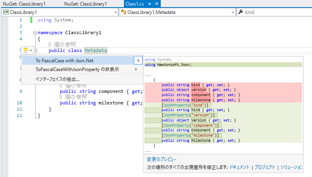Expand To PascalCase with Json.Net submenu arrow
This screenshot has height=177, width=312.
[138, 60]
